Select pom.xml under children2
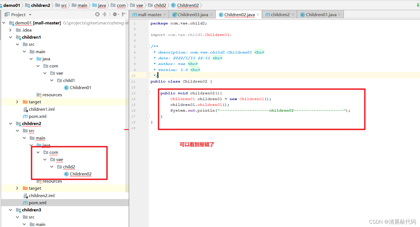420x227 pixels. point(38,203)
